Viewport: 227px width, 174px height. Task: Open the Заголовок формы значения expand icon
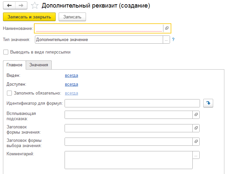[196, 128]
